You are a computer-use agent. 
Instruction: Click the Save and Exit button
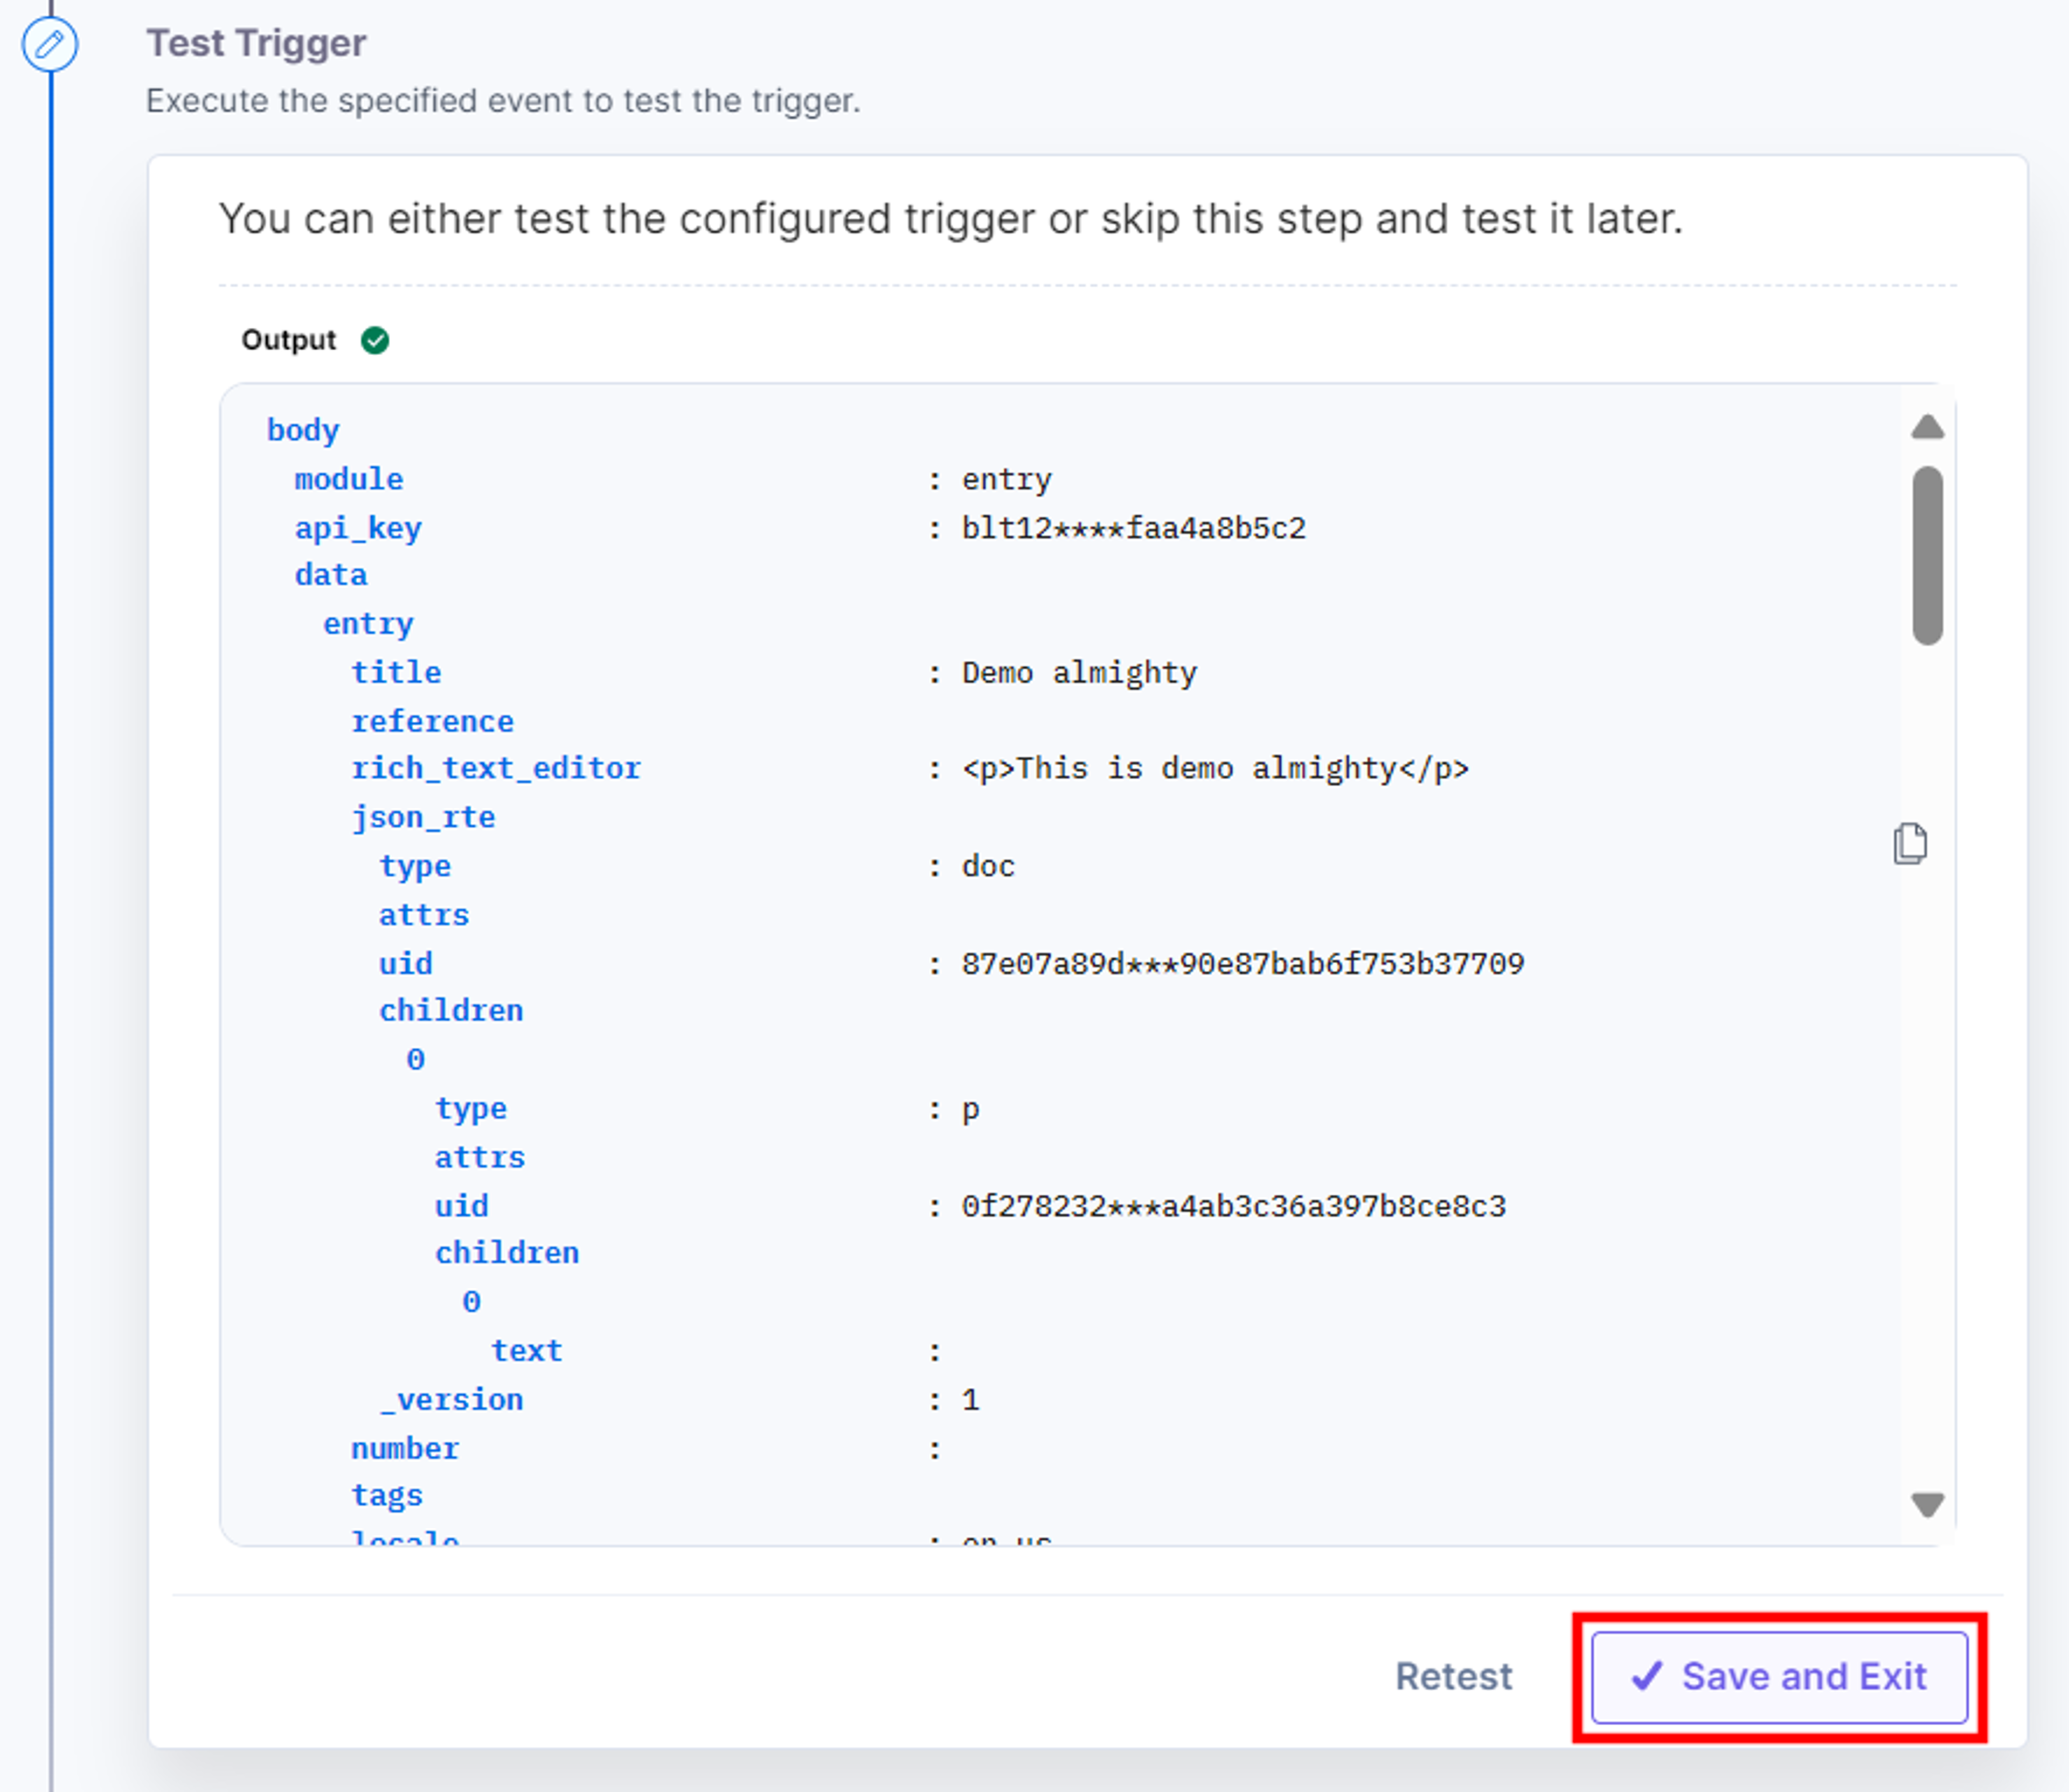1779,1677
